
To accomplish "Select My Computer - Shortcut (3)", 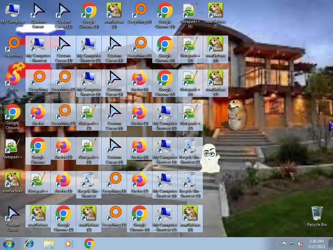I will pyautogui.click(x=89, y=83).
